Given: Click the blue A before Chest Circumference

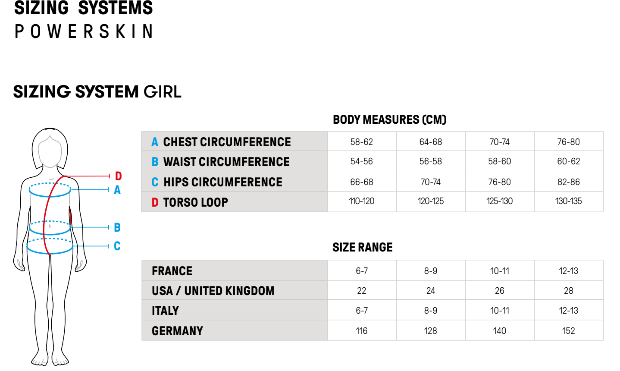Looking at the screenshot, I should click(x=155, y=142).
